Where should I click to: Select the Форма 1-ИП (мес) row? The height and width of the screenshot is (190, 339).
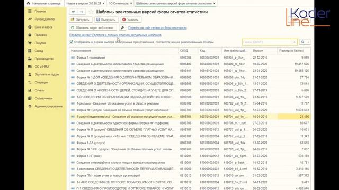point(190,156)
